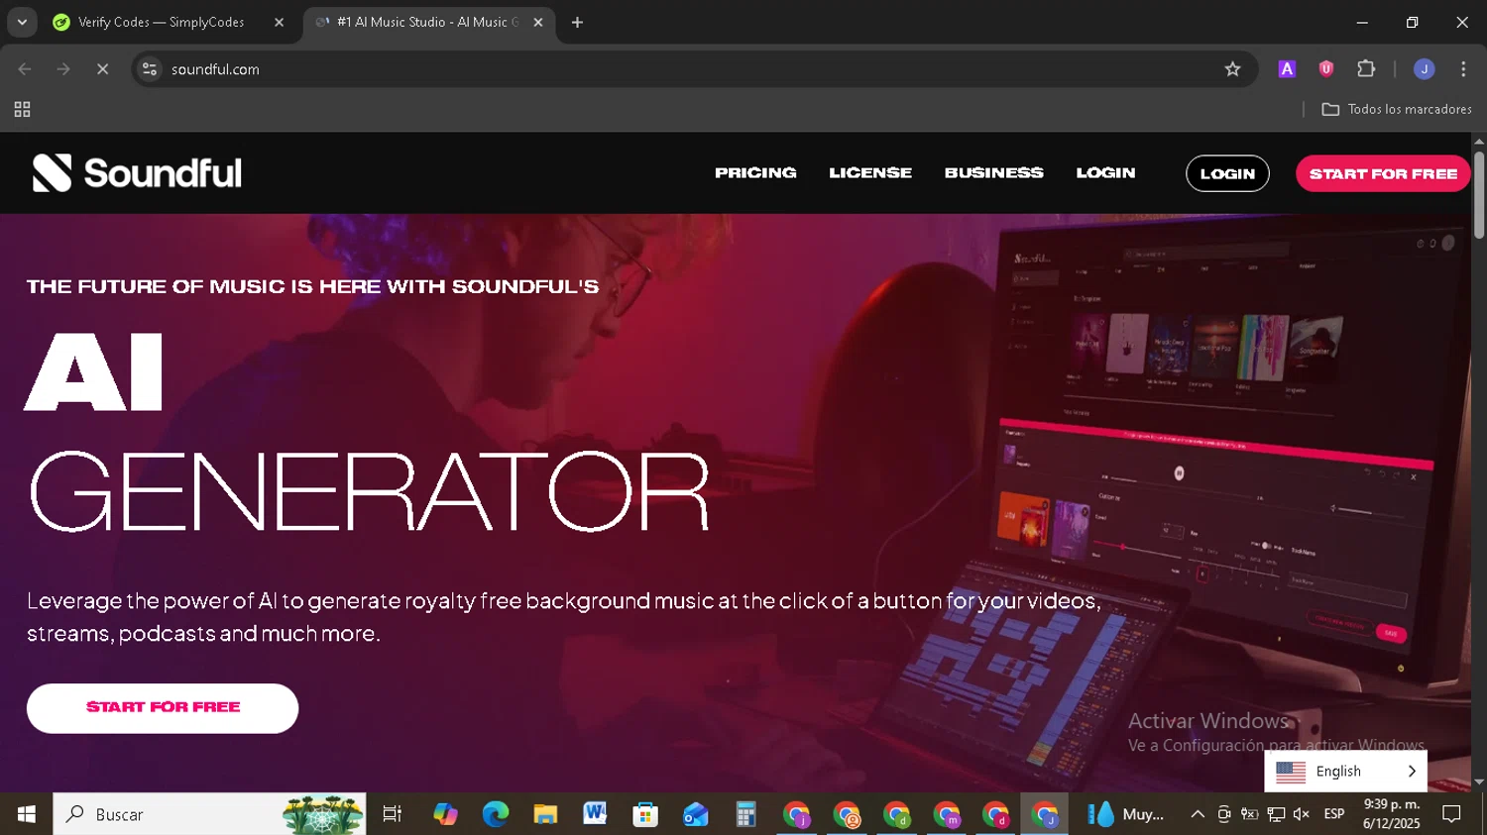The image size is (1487, 835).
Task: Click pink Start For Free header button
Action: pos(1383,173)
